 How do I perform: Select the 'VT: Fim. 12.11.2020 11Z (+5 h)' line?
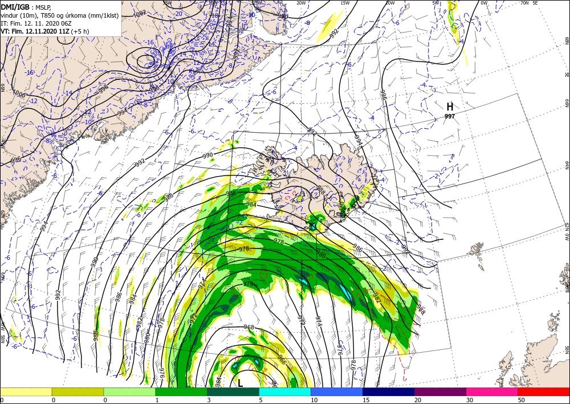pyautogui.click(x=44, y=31)
